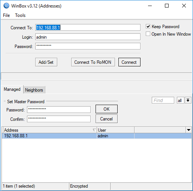The image size is (193, 191).
Task: Open the column chooser dropdown arrow
Action: coord(189,130)
